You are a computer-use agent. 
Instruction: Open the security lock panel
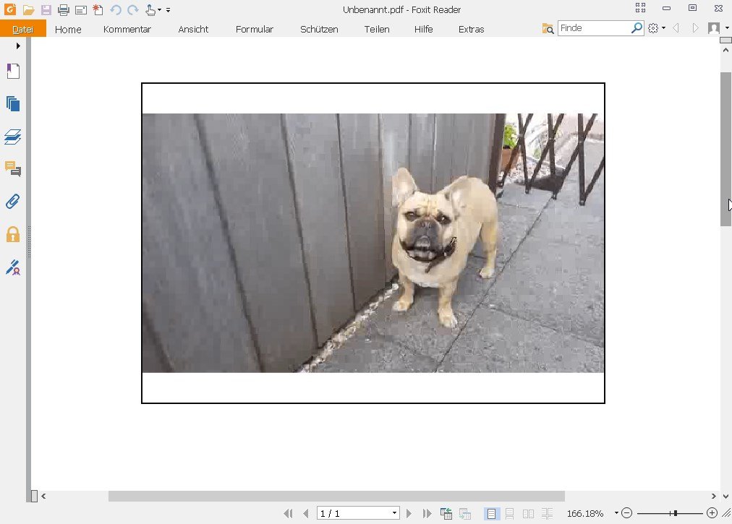click(x=12, y=235)
